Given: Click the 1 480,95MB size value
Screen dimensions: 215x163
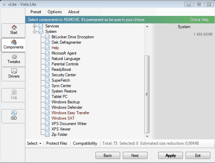Looking at the screenshot, I should pos(203,34).
